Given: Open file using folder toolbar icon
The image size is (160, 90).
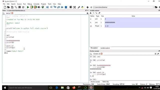Looking at the screenshot, I should point(8,7).
